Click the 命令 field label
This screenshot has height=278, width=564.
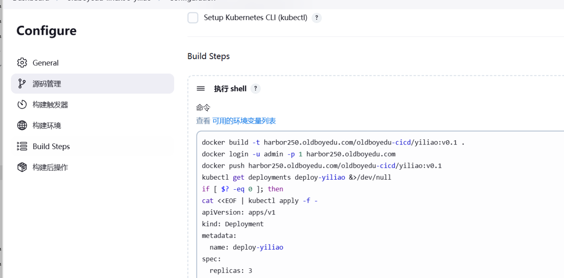click(x=203, y=108)
